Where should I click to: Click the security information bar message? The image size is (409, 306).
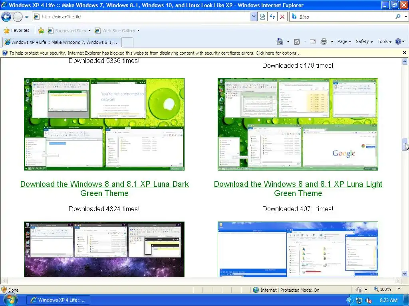coord(155,53)
